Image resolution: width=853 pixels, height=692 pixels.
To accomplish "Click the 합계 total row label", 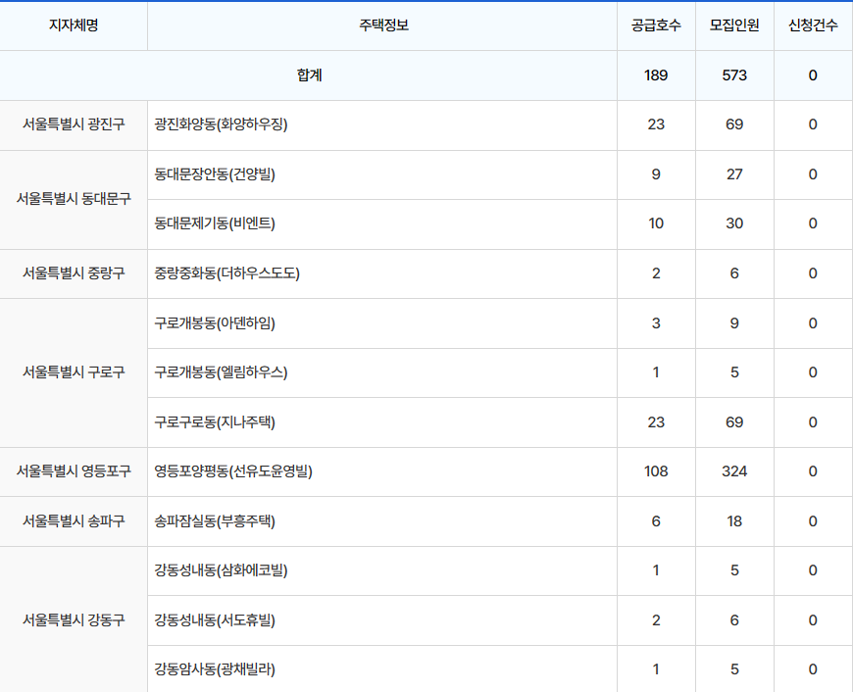I will click(309, 75).
